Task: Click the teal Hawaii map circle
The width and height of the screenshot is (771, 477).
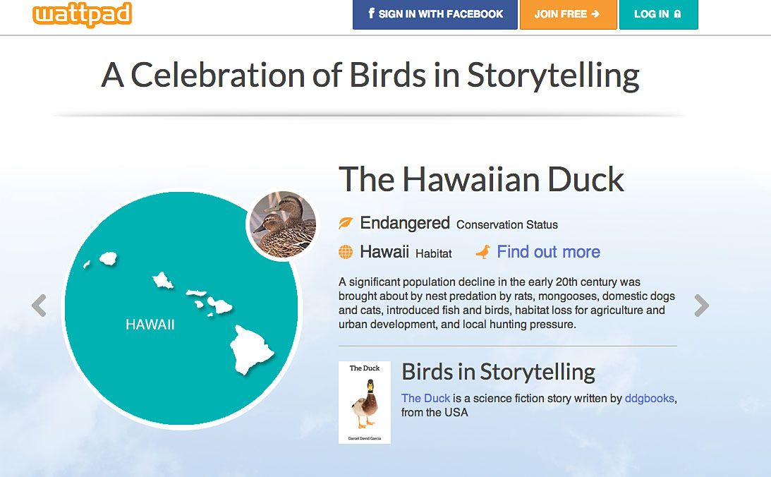Action: [181, 308]
